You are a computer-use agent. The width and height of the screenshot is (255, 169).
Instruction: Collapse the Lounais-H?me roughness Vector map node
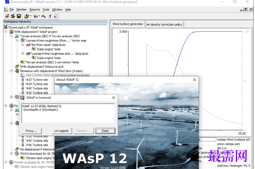[x=17, y=40]
